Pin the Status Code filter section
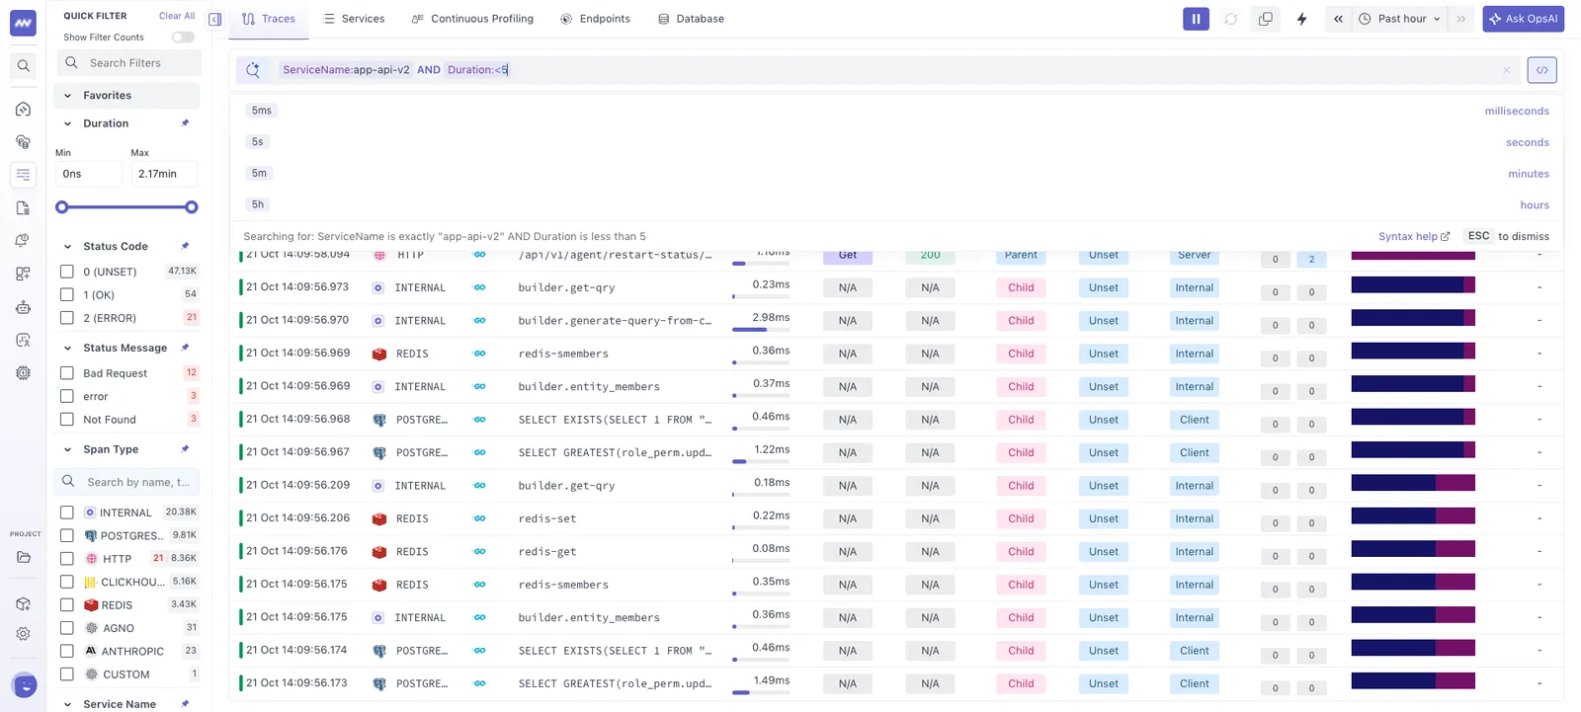Image resolution: width=1581 pixels, height=712 pixels. point(185,246)
